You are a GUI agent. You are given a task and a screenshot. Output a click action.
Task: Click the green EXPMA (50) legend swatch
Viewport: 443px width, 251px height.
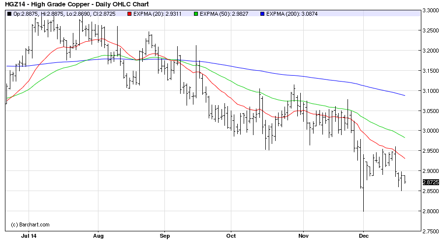195,14
